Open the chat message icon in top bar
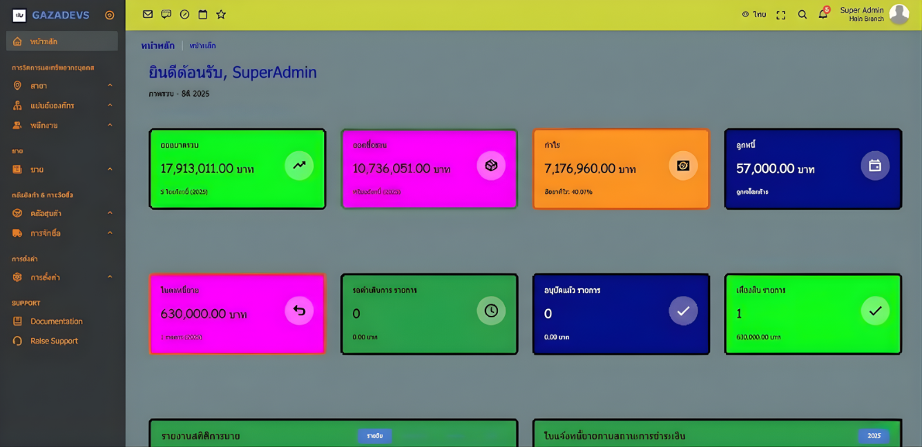This screenshot has width=922, height=447. 166,14
